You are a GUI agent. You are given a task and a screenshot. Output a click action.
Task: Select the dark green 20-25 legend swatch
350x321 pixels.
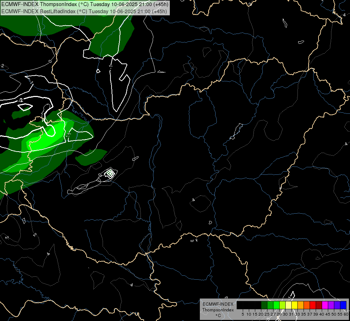(264, 305)
